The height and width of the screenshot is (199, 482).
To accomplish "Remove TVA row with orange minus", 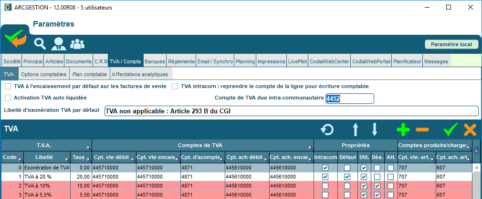I will (x=422, y=129).
